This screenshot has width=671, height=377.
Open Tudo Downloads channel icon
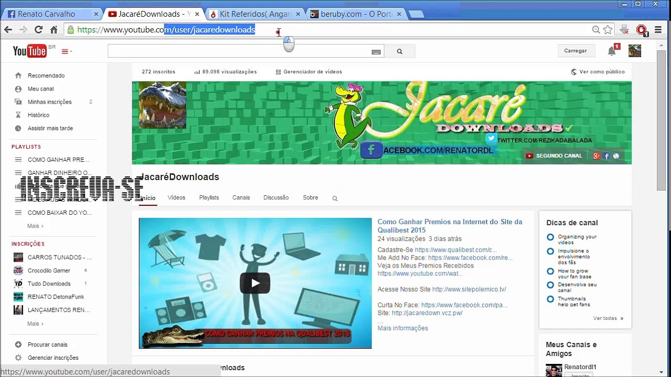click(x=18, y=284)
